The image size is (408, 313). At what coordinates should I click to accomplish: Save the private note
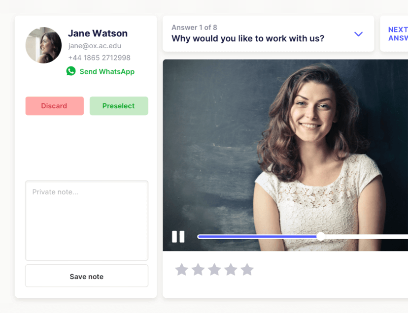(x=87, y=276)
